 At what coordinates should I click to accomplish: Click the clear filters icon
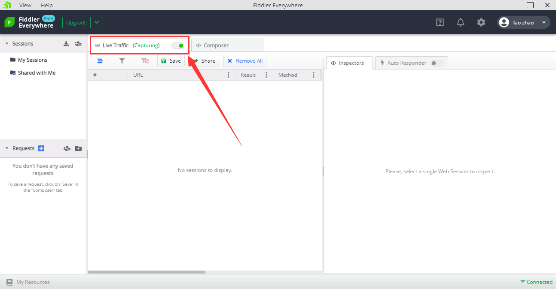click(x=145, y=61)
